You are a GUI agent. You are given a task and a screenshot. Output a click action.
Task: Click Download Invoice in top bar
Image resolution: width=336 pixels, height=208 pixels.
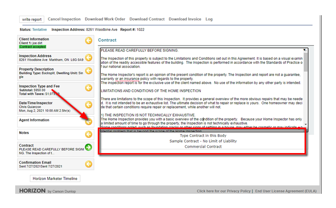(x=185, y=19)
